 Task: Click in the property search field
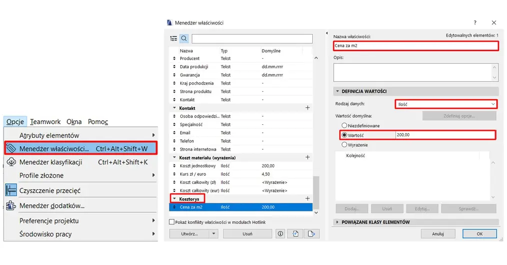click(252, 39)
